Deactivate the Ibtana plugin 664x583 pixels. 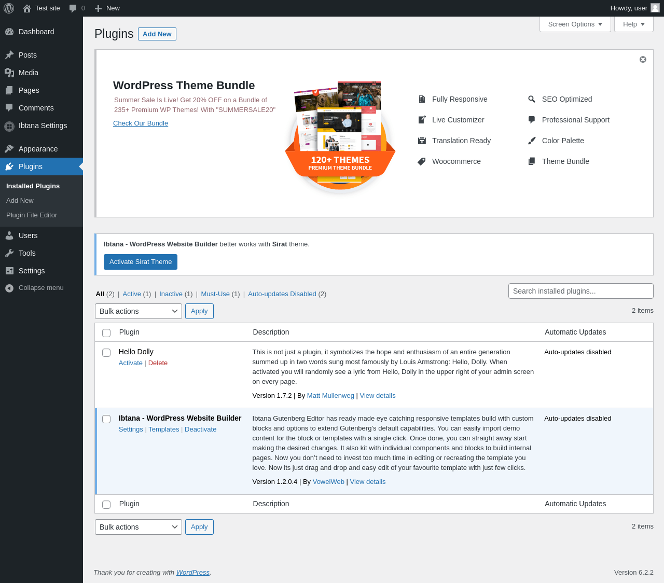tap(201, 429)
